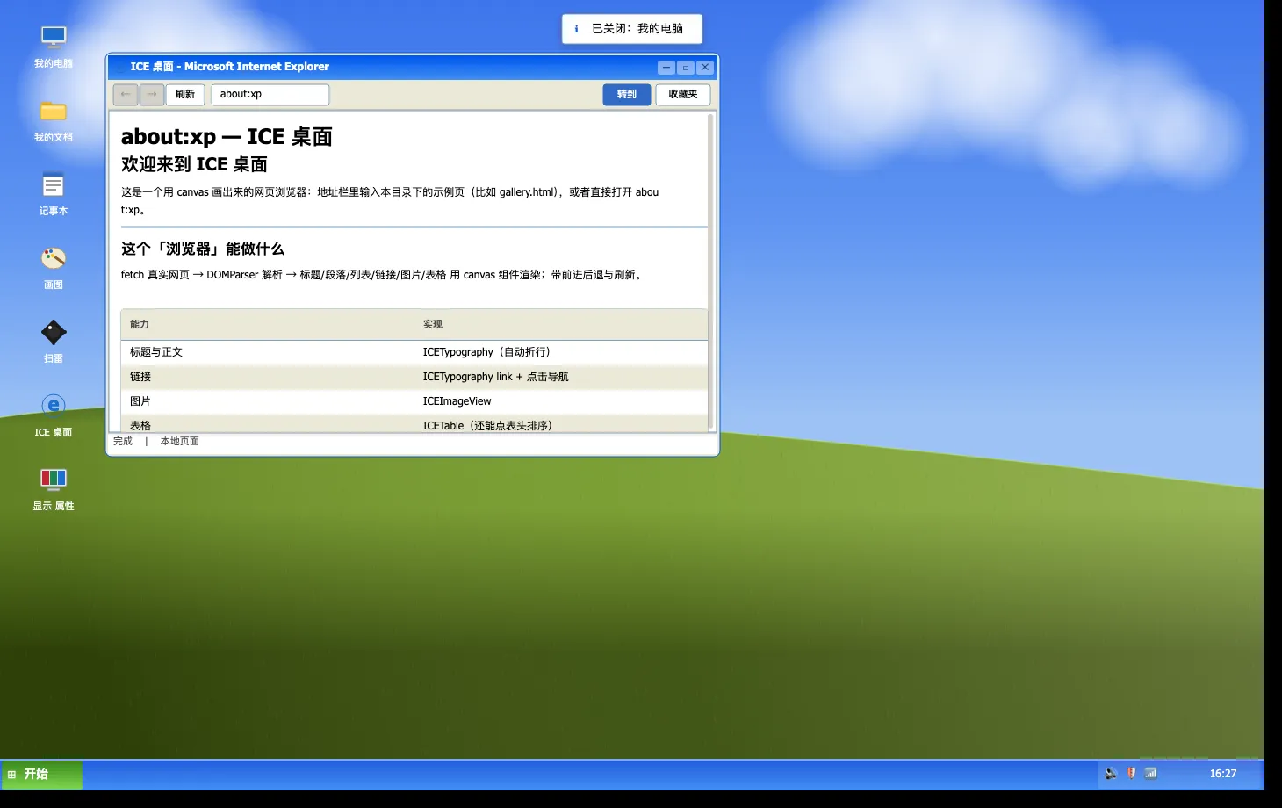Close the Internet Explorer window

705,68
